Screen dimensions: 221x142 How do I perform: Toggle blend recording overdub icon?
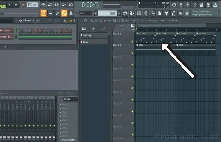[x=63, y=5]
